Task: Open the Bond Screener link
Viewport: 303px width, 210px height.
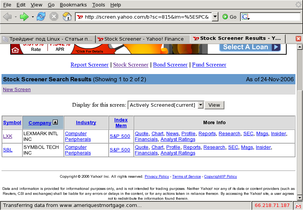Action: [x=170, y=65]
